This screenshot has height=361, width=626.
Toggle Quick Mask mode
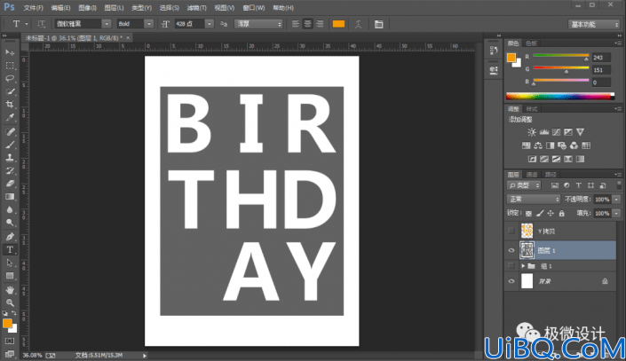pos(10,341)
